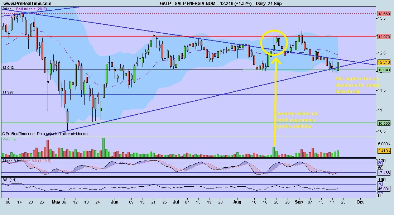The image size is (394, 215).
Task: Click the "11.397" level label
Action: coord(8,92)
